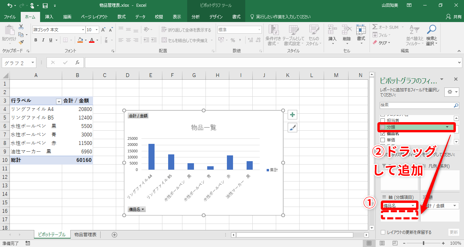Open the 行ラベル filter dropdown in cell A3
Viewport: 464px width, 247px height.
(59, 101)
